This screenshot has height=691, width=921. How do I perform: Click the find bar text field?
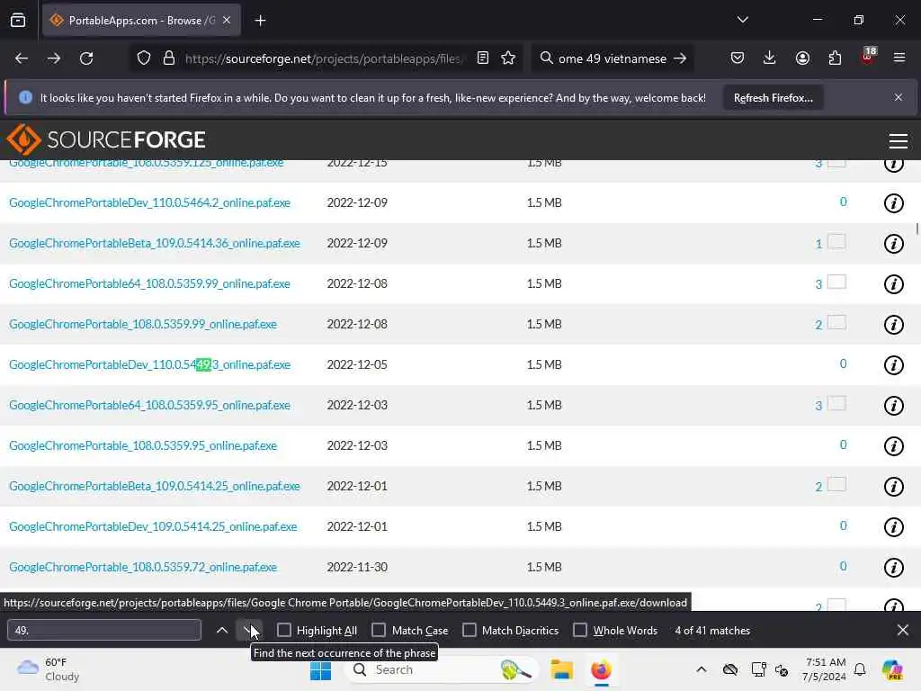104,631
